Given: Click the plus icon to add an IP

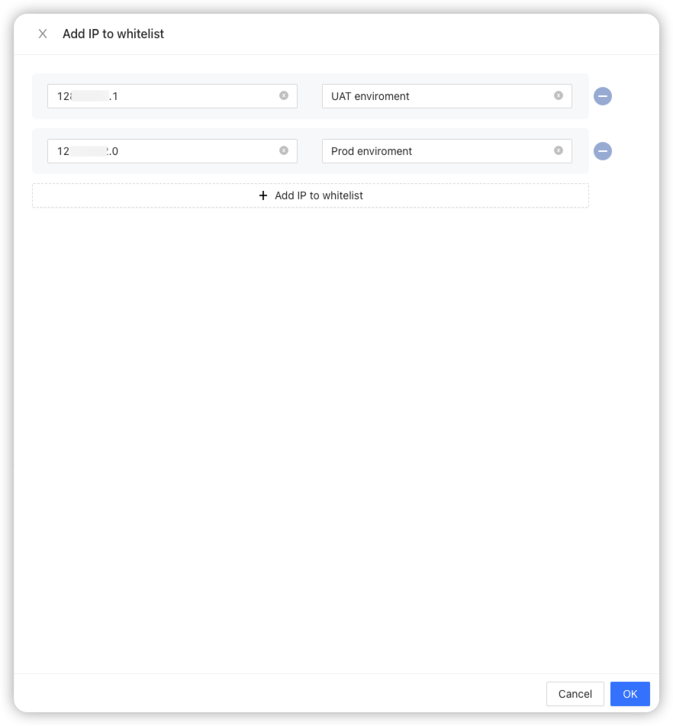Looking at the screenshot, I should pyautogui.click(x=263, y=195).
